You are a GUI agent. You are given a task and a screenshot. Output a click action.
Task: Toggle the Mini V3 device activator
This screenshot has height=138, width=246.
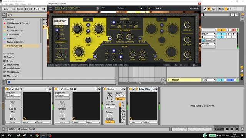(6, 89)
